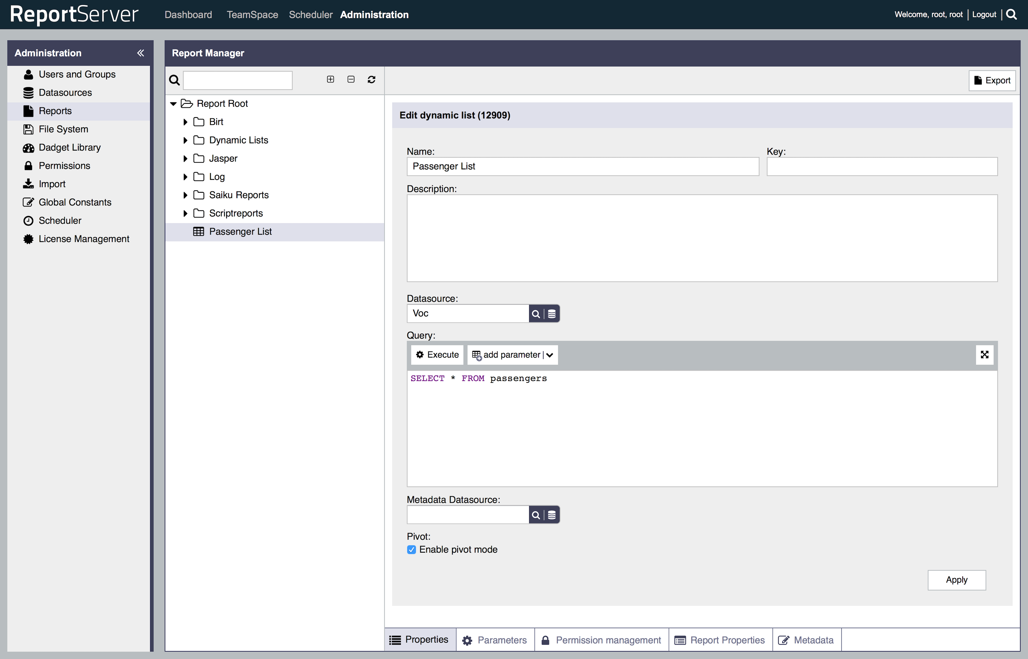Click the fullscreen icon of the query editor
The height and width of the screenshot is (659, 1028).
(984, 355)
